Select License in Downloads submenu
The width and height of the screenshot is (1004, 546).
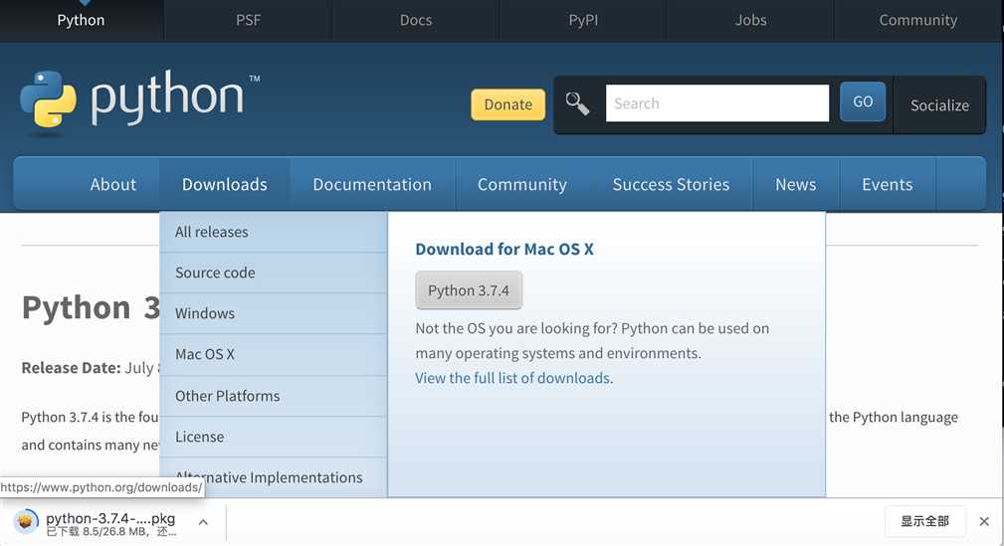pyautogui.click(x=274, y=437)
